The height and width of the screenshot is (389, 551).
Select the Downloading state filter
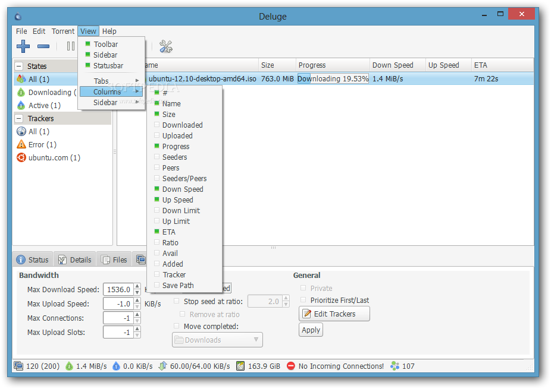[46, 92]
